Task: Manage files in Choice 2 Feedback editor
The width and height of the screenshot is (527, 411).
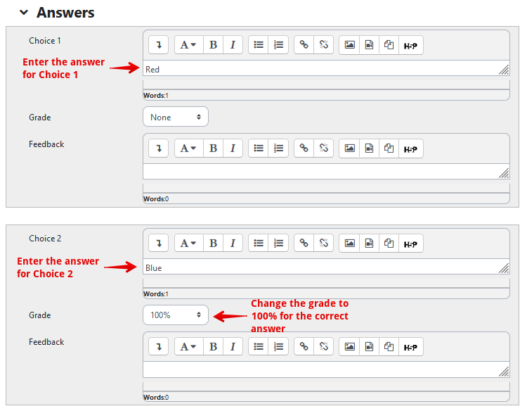Action: pos(389,347)
